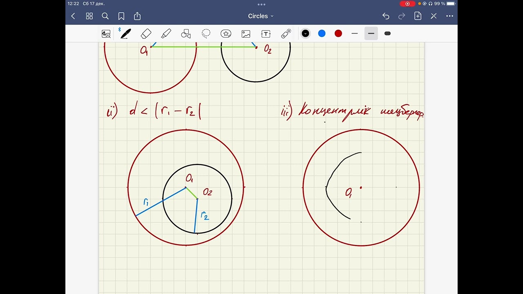Choose the blue pen color

pos(322,33)
